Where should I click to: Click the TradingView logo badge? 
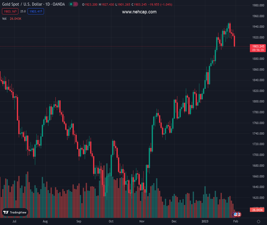(15, 212)
